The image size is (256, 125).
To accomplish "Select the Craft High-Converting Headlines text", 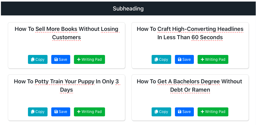I will (x=190, y=33).
